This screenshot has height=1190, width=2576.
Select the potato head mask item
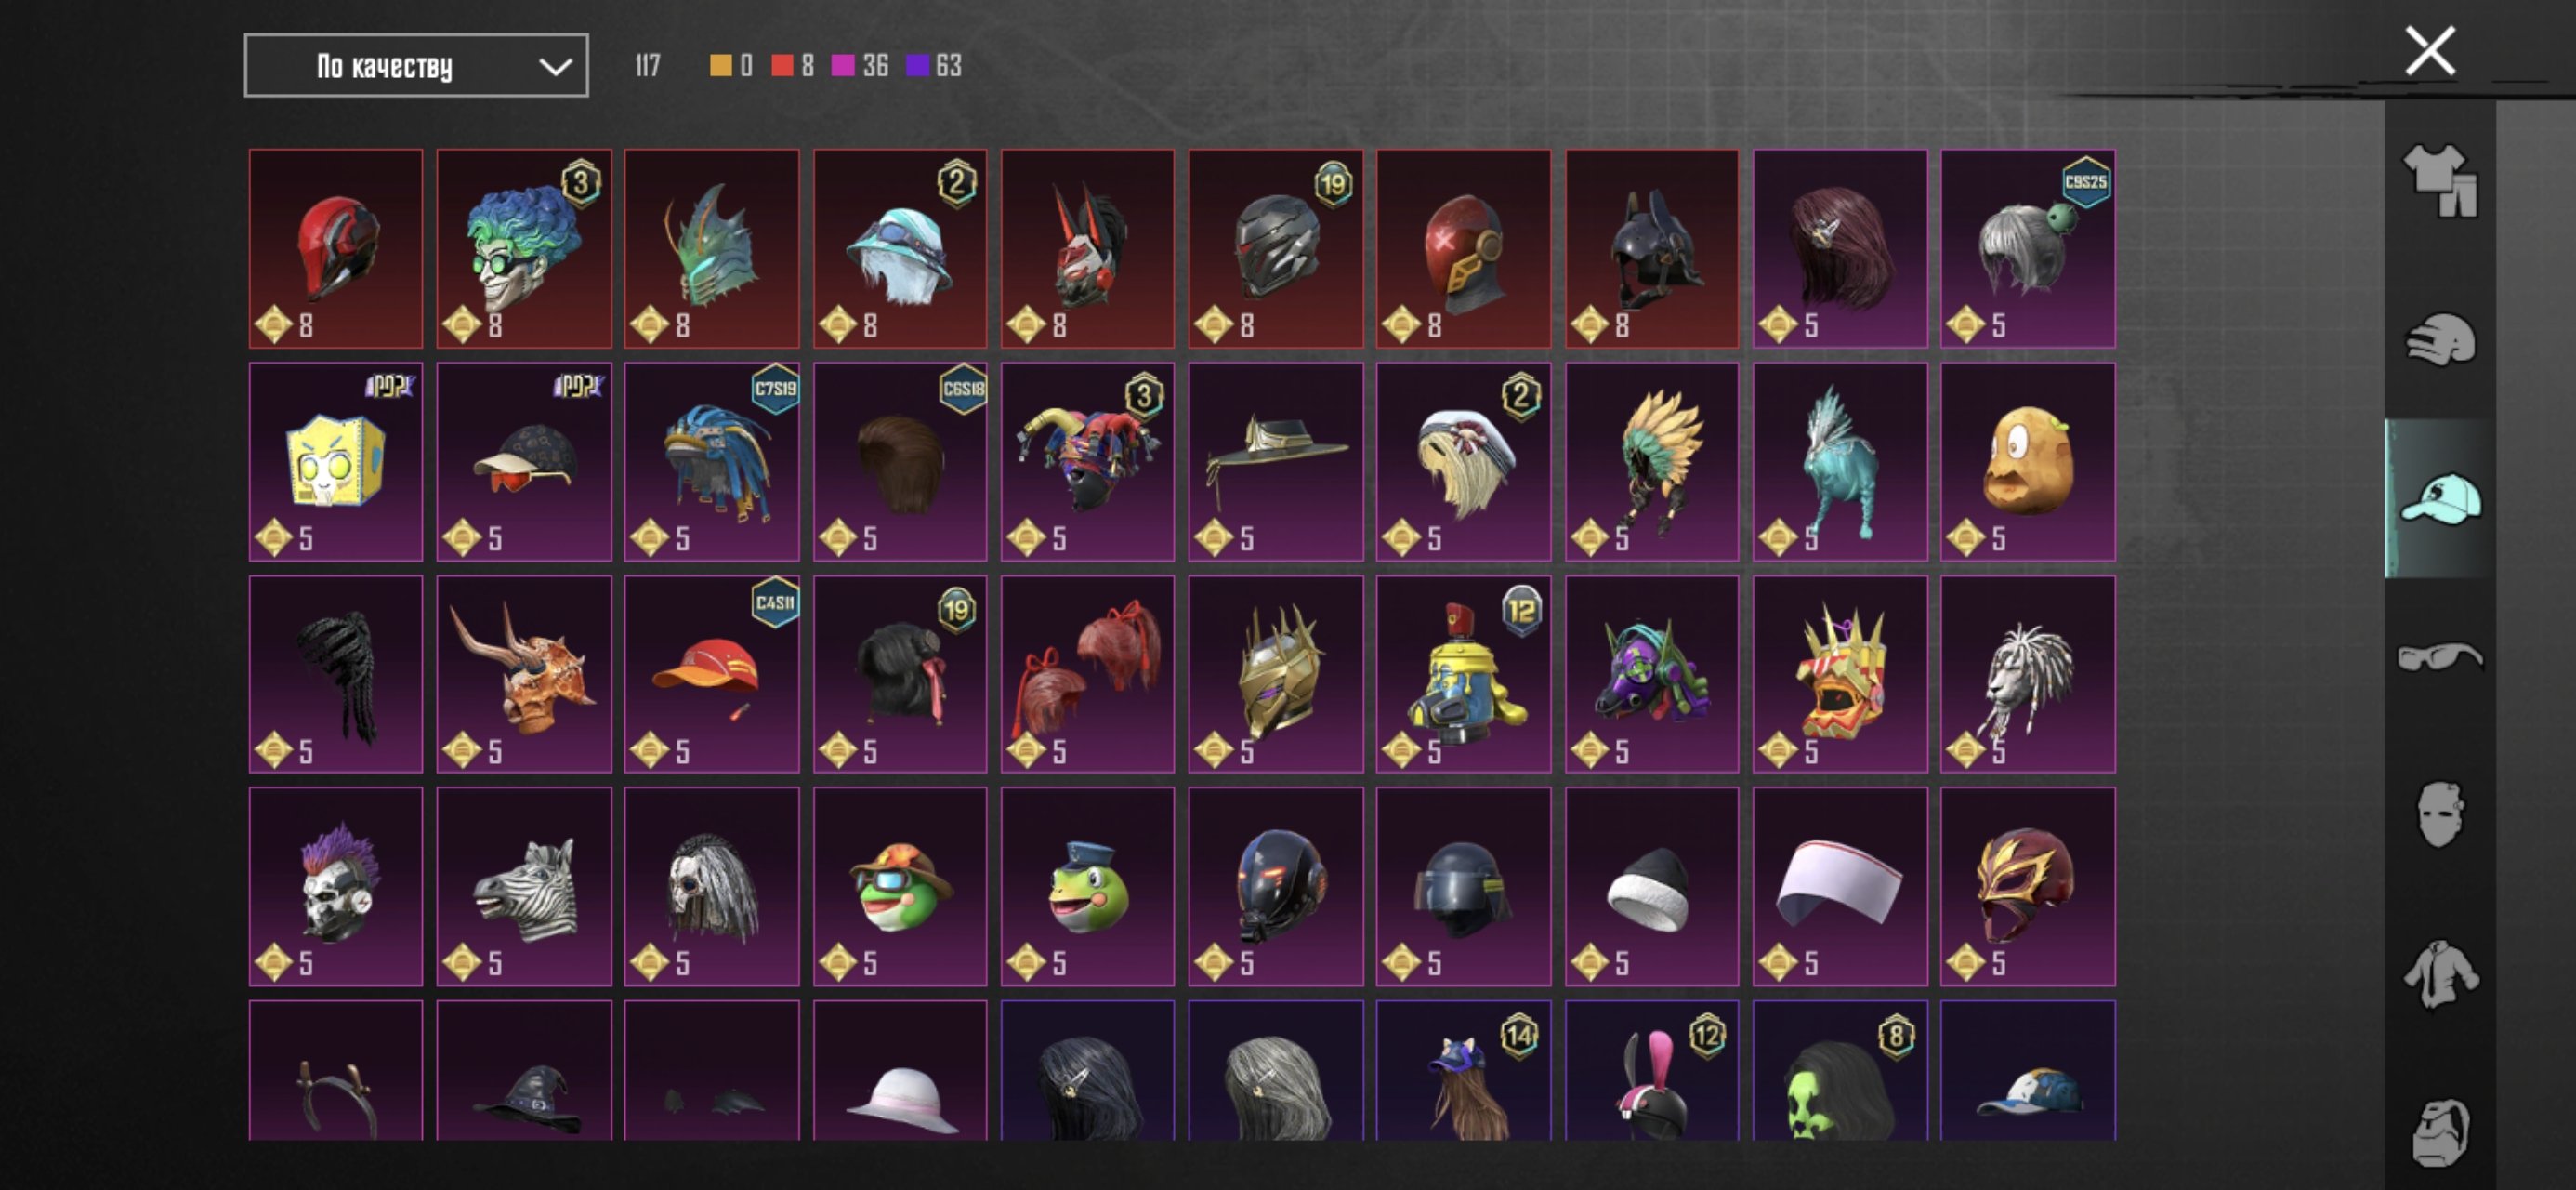point(2028,461)
